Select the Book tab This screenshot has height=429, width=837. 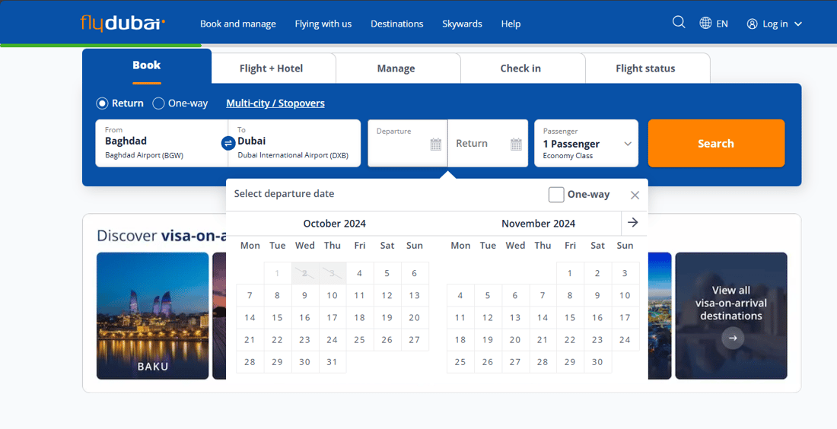pos(147,66)
